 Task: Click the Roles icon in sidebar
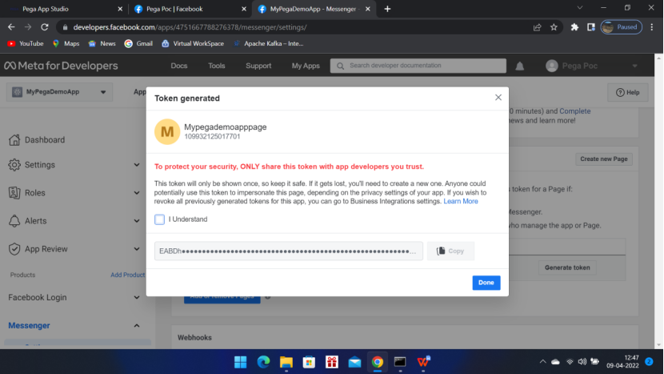[14, 193]
